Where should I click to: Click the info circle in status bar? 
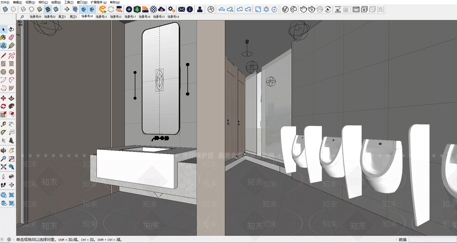9,240
